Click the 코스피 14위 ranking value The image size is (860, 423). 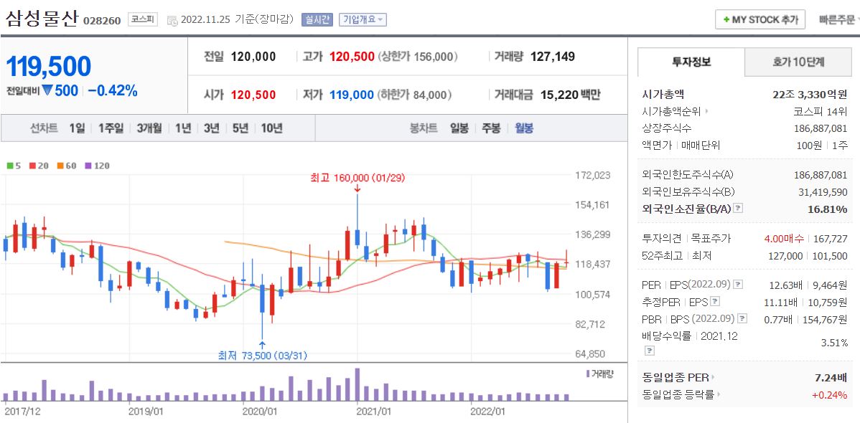click(821, 111)
